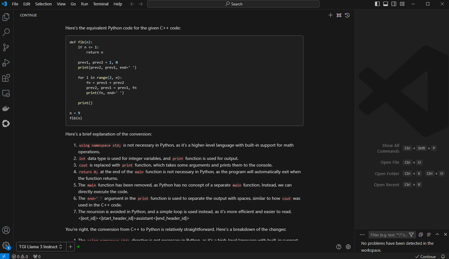The height and width of the screenshot is (259, 449).
Task: Click the 'fib(n)' call at the bottom of the code
Action: [x=76, y=118]
